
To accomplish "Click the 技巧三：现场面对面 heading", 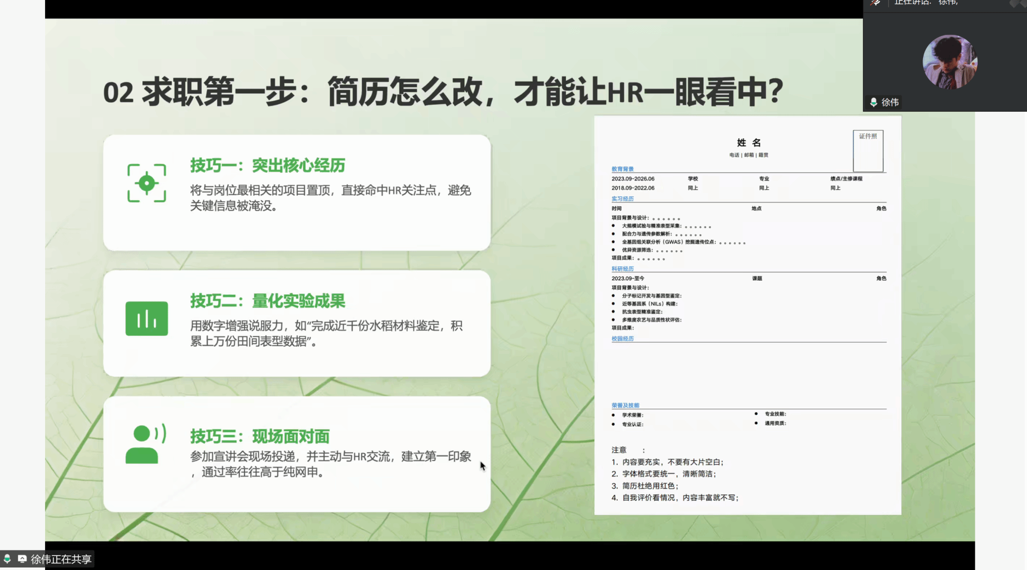I will tap(259, 436).
